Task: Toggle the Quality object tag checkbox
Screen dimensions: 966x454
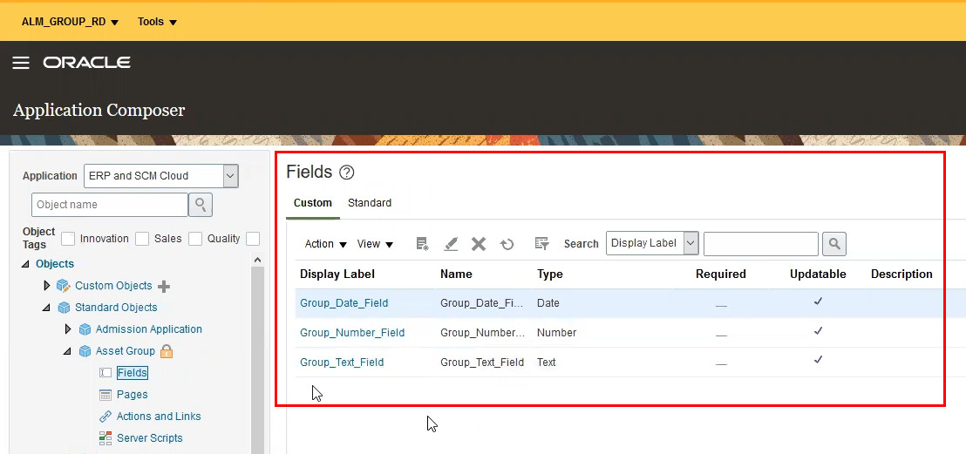Action: [x=195, y=239]
